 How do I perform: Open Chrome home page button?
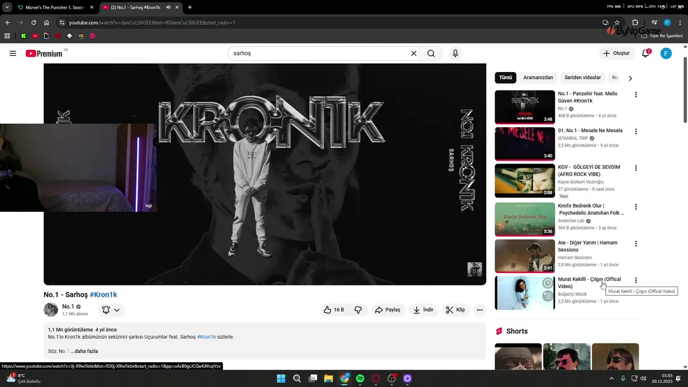47,23
